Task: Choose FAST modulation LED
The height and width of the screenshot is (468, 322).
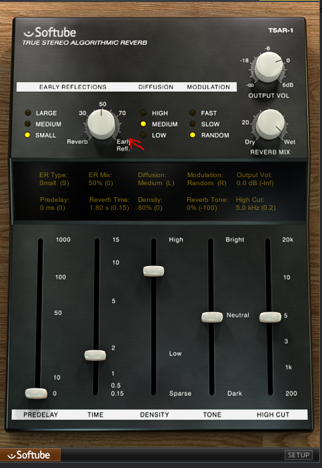Action: coord(193,113)
